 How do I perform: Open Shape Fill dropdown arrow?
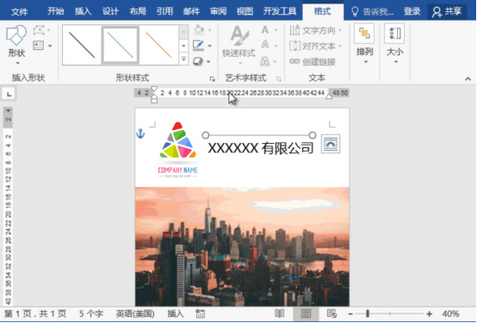pos(209,30)
